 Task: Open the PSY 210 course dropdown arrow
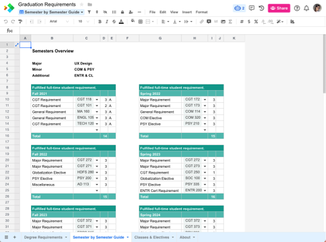click(205, 124)
